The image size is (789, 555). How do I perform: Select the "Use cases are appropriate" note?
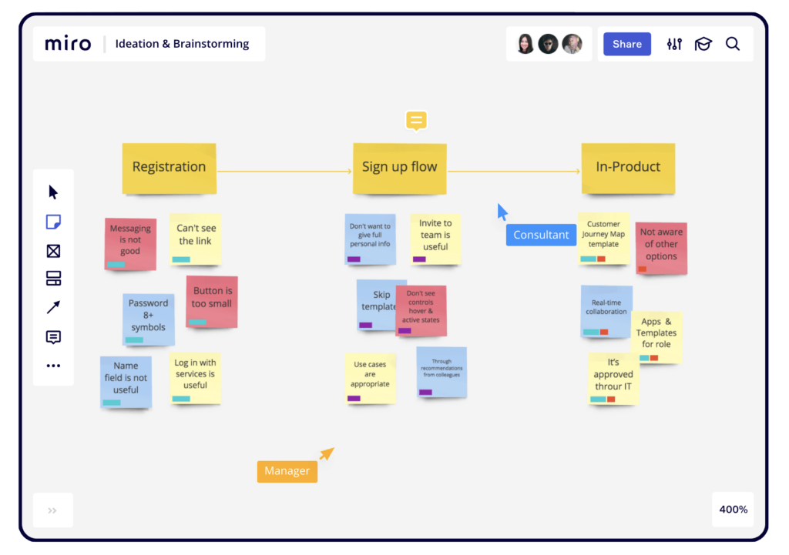(x=371, y=379)
